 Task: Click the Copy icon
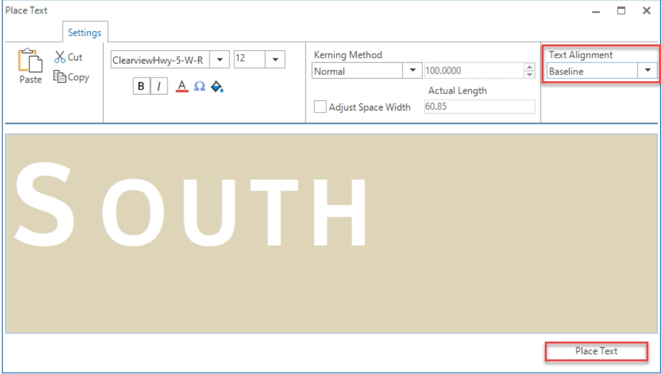[x=60, y=77]
